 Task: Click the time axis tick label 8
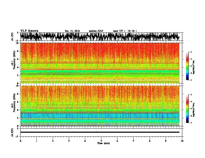coord(150,141)
